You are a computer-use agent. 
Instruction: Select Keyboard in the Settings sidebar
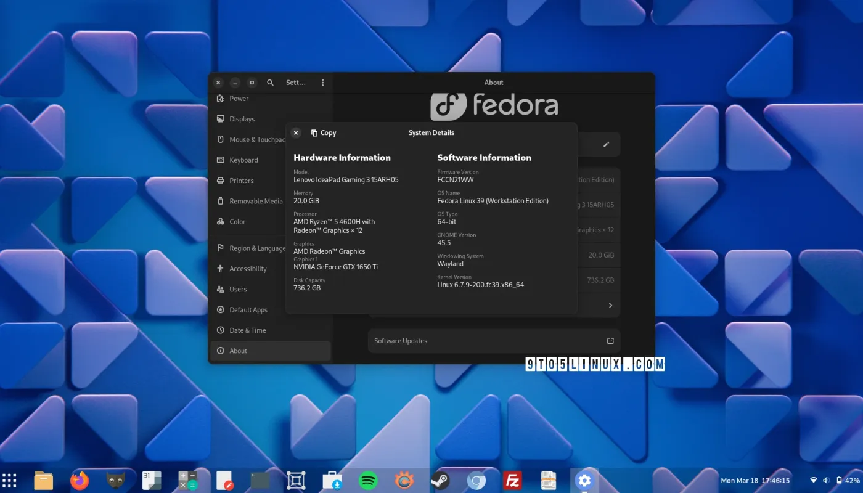pos(271,160)
